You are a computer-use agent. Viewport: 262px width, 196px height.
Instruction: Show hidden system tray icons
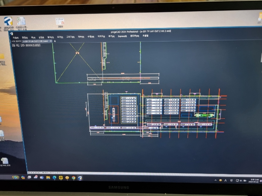[216, 180]
